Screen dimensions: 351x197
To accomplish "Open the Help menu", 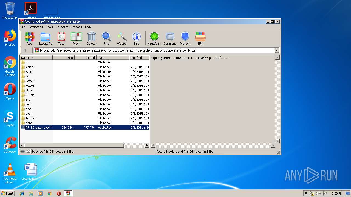I will click(88, 27).
